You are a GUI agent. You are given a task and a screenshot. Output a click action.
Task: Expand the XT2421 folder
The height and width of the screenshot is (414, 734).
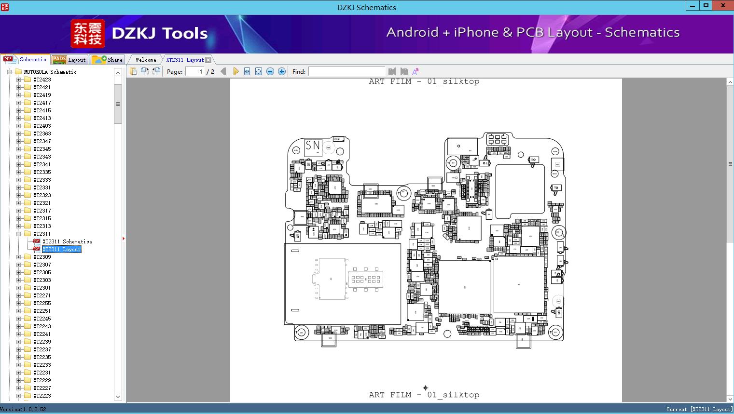[x=18, y=87]
